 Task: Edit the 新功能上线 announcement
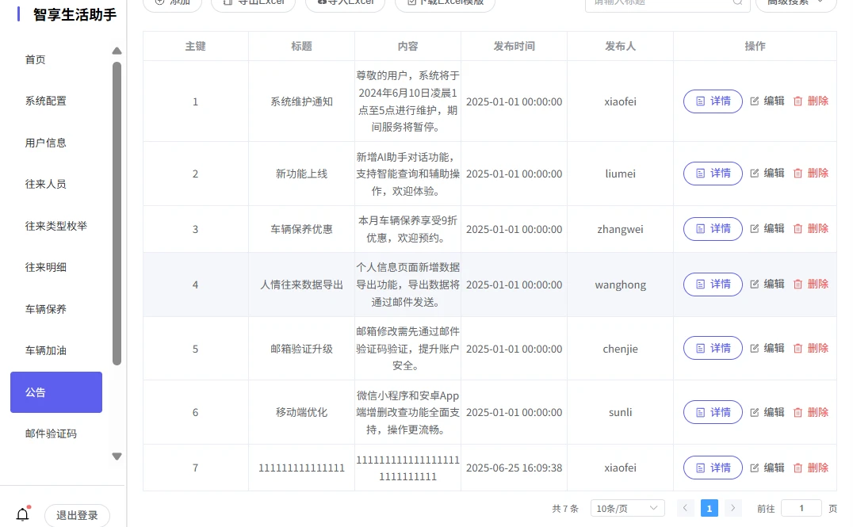(767, 174)
